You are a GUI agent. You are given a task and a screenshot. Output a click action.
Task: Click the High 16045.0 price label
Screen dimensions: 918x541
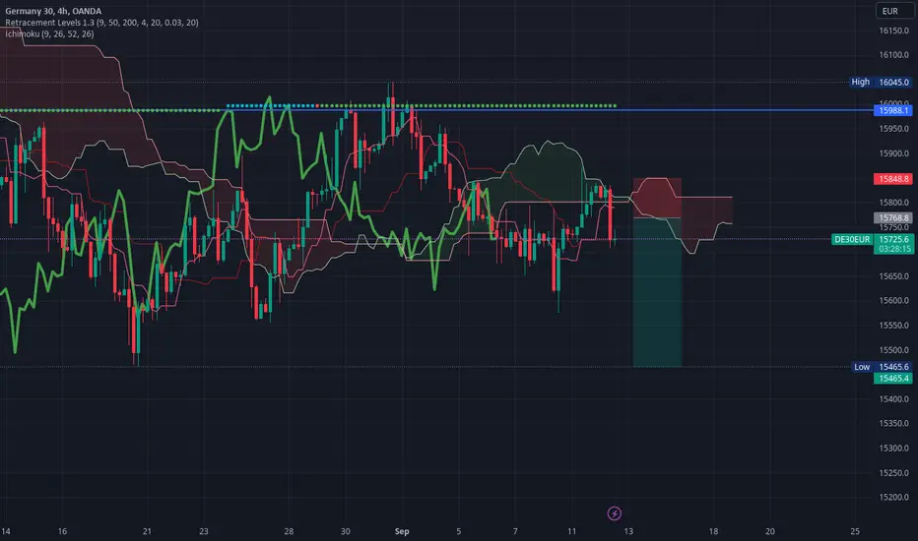882,82
